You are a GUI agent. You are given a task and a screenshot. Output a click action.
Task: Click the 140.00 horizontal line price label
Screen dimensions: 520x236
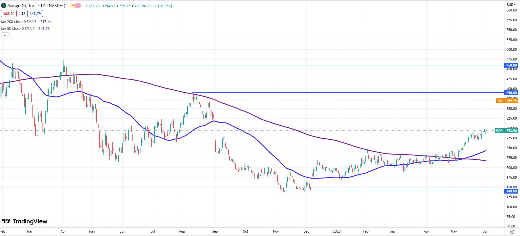click(511, 191)
